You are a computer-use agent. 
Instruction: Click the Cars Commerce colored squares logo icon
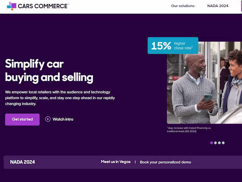[x=11, y=6]
